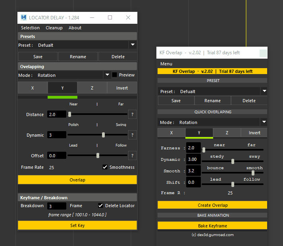Viewport: 283px width, 246px height.
Task: Click Save in KF Overlap presets
Action: tap(176, 101)
